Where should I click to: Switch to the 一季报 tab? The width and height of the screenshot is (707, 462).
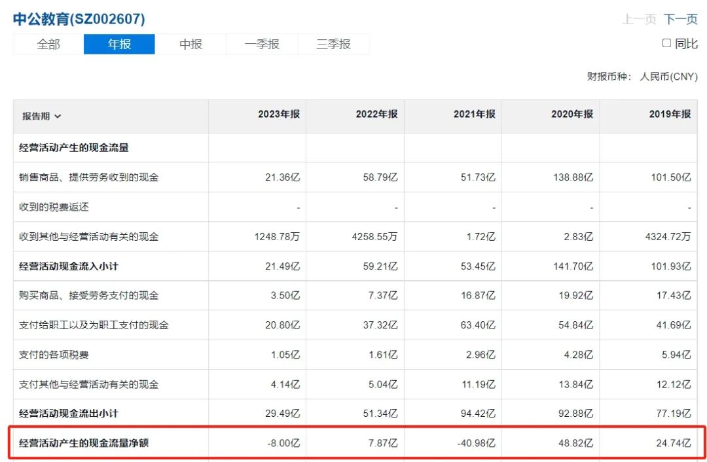pos(262,44)
